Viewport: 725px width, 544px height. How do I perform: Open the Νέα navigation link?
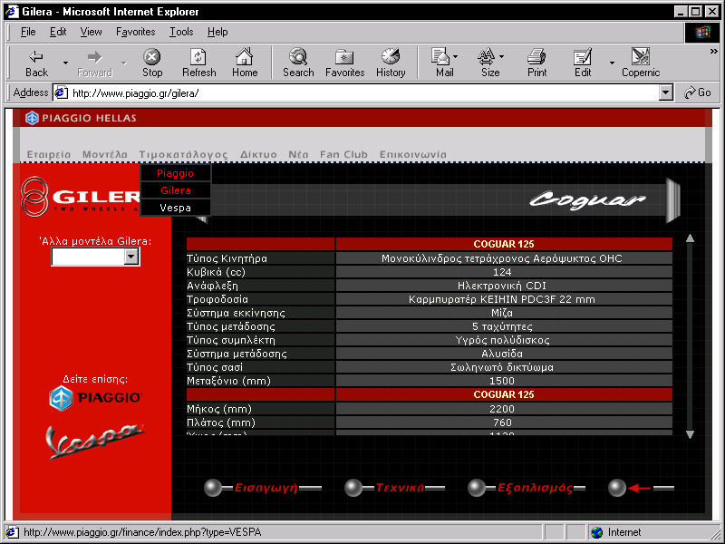tap(298, 154)
